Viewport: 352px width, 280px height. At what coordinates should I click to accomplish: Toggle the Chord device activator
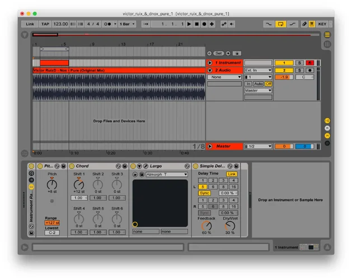pos(72,166)
